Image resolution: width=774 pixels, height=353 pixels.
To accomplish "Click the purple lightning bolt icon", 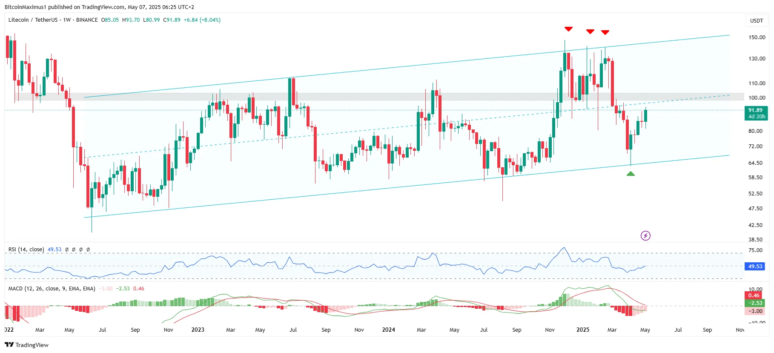I will [x=645, y=235].
